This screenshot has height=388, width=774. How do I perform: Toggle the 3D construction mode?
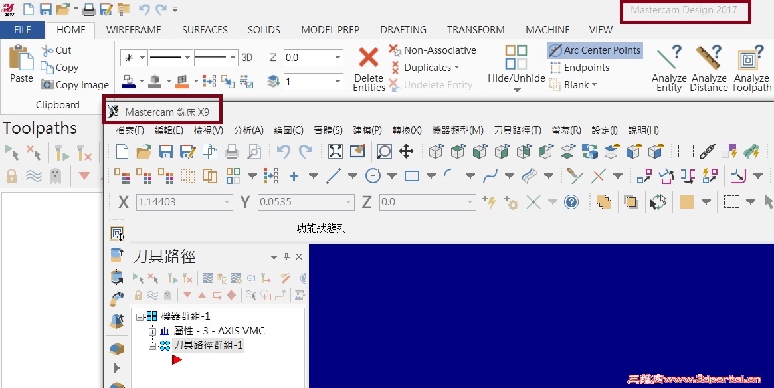tap(247, 58)
